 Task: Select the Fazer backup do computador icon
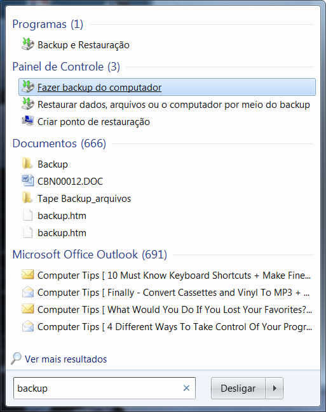27,87
